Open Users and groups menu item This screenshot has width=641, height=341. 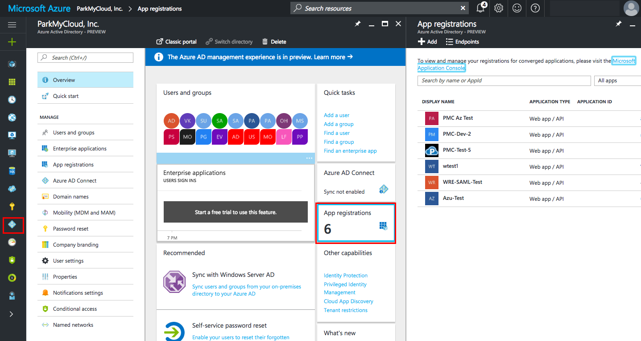tap(85, 133)
